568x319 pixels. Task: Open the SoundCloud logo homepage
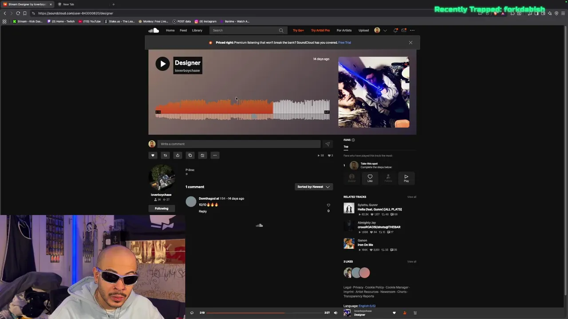pyautogui.click(x=154, y=30)
